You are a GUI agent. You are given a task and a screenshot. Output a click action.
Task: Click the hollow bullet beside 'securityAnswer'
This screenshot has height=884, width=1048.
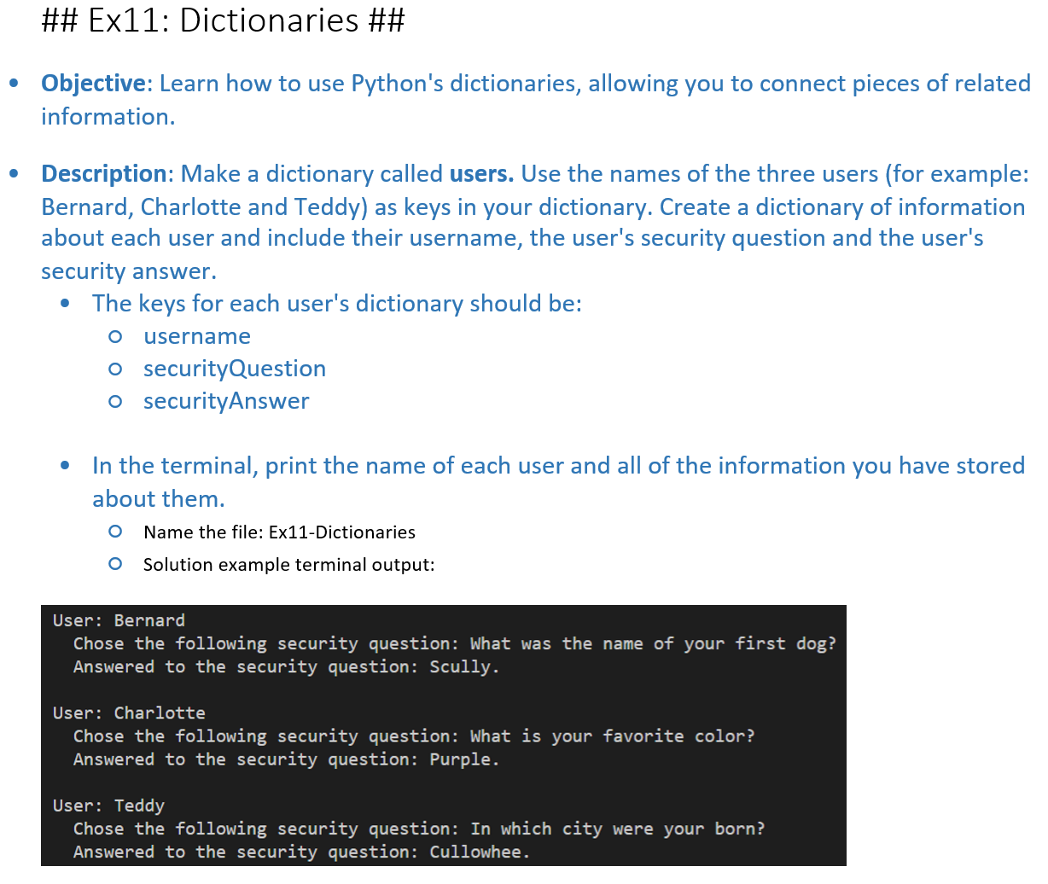pyautogui.click(x=115, y=402)
